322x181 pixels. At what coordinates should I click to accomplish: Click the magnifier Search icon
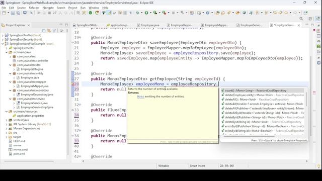(x=301, y=19)
